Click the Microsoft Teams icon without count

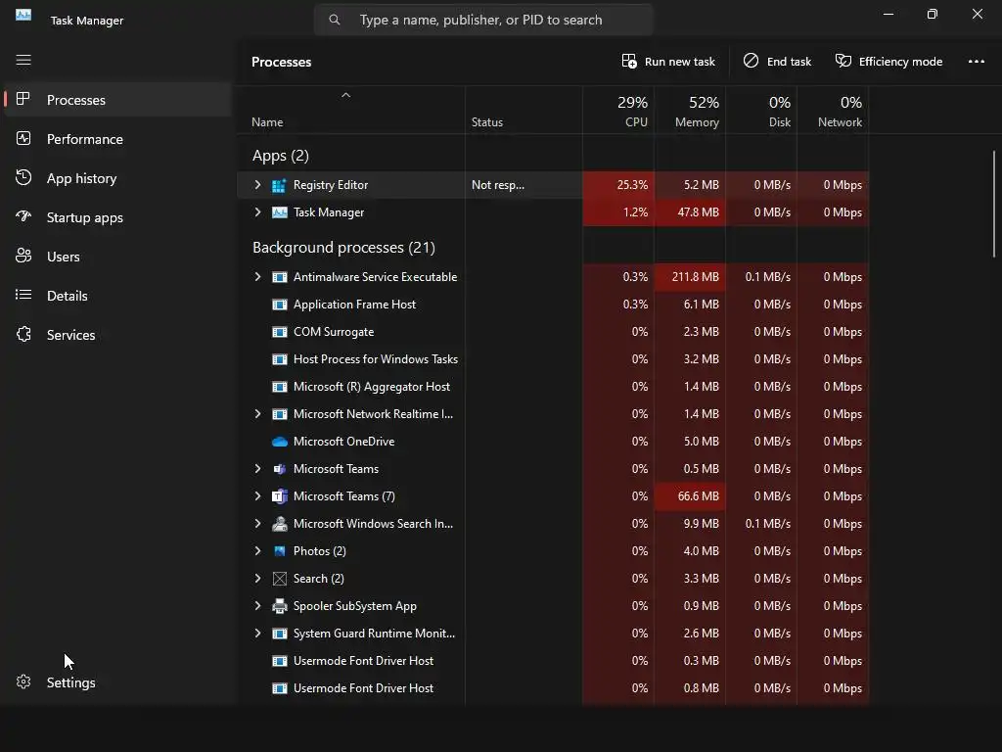279,469
